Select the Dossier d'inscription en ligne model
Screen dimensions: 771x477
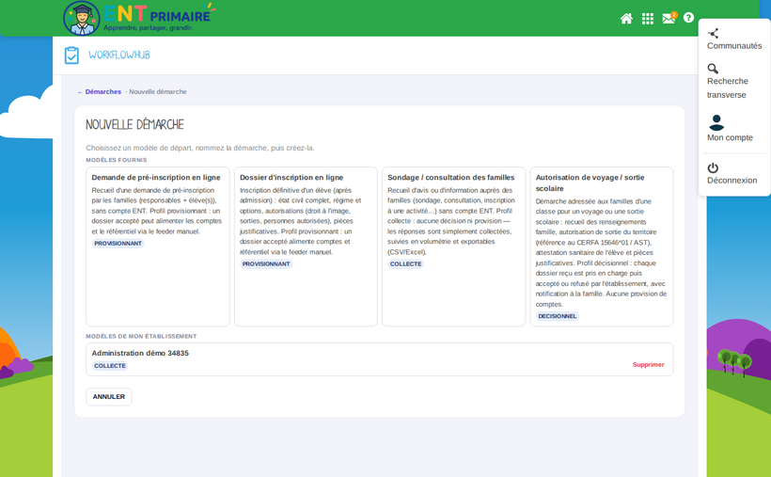click(306, 246)
